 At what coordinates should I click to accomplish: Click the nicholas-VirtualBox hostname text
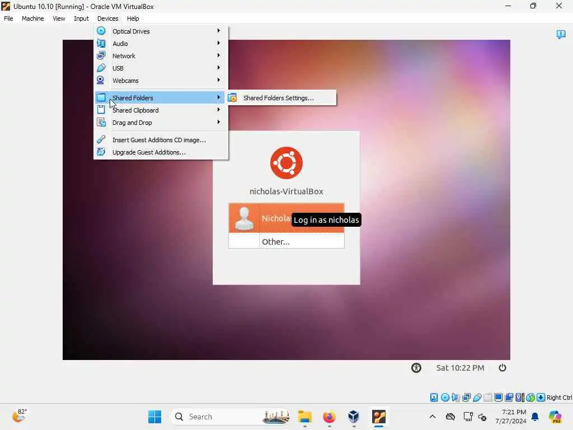coord(286,191)
